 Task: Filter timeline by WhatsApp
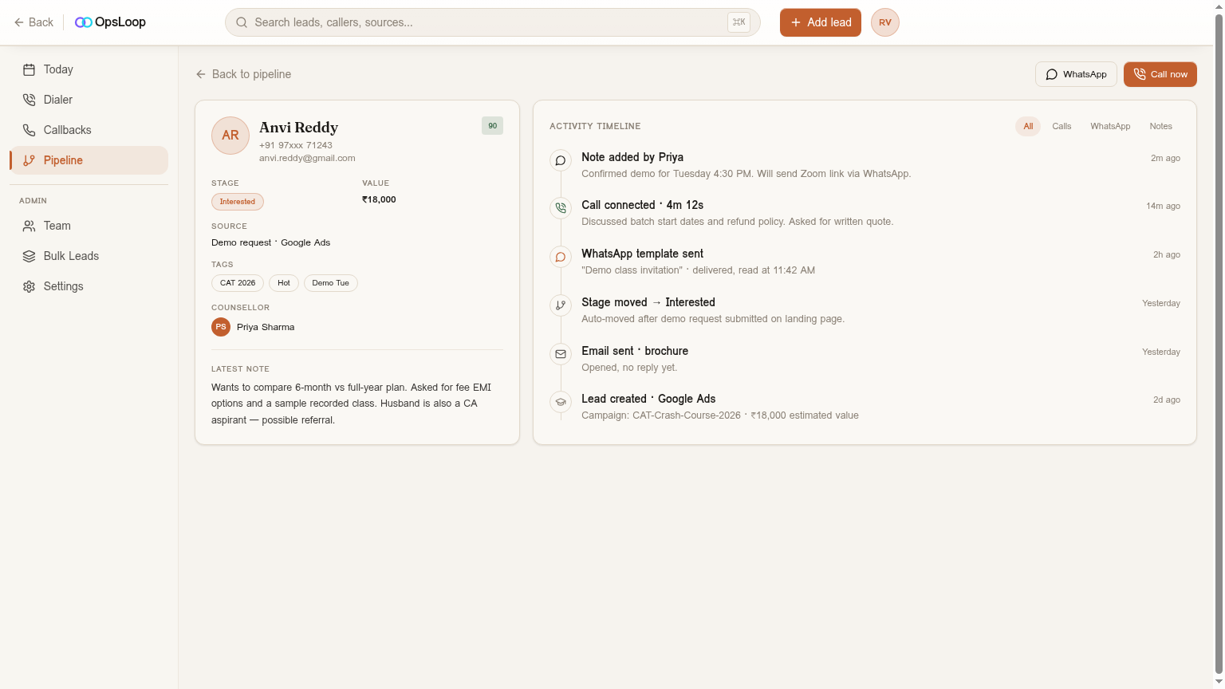click(x=1110, y=126)
